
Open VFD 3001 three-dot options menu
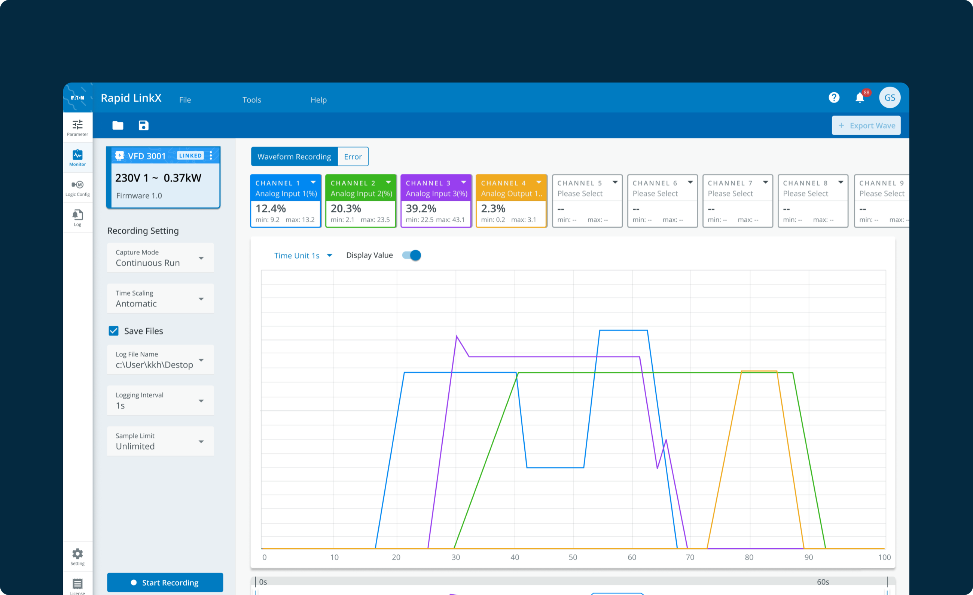tap(211, 155)
